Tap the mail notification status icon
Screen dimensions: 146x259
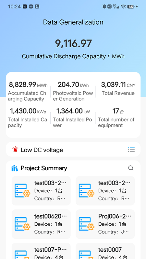pos(25,6)
